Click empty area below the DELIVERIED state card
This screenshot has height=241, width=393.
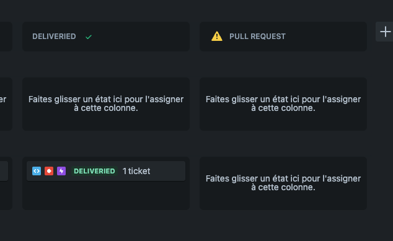106,195
